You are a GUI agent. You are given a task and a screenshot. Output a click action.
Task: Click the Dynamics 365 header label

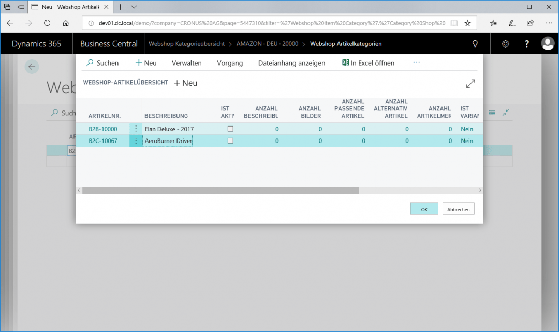tap(36, 44)
